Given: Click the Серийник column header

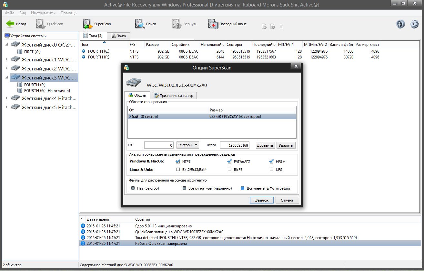Looking at the screenshot, I should [x=185, y=45].
